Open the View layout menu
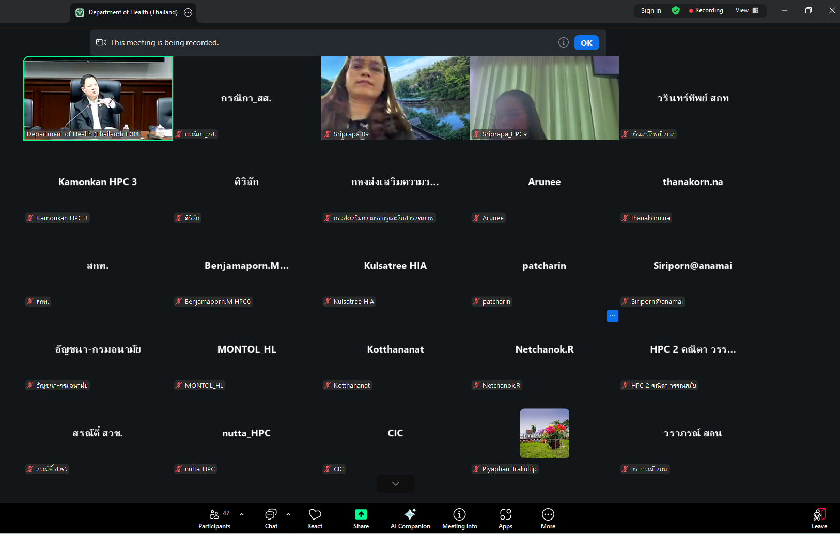The width and height of the screenshot is (840, 534). click(x=746, y=10)
